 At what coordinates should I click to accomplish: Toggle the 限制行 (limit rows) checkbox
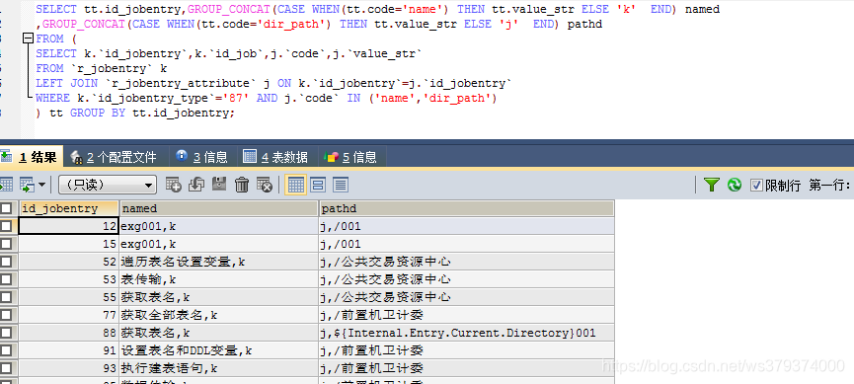pos(756,186)
